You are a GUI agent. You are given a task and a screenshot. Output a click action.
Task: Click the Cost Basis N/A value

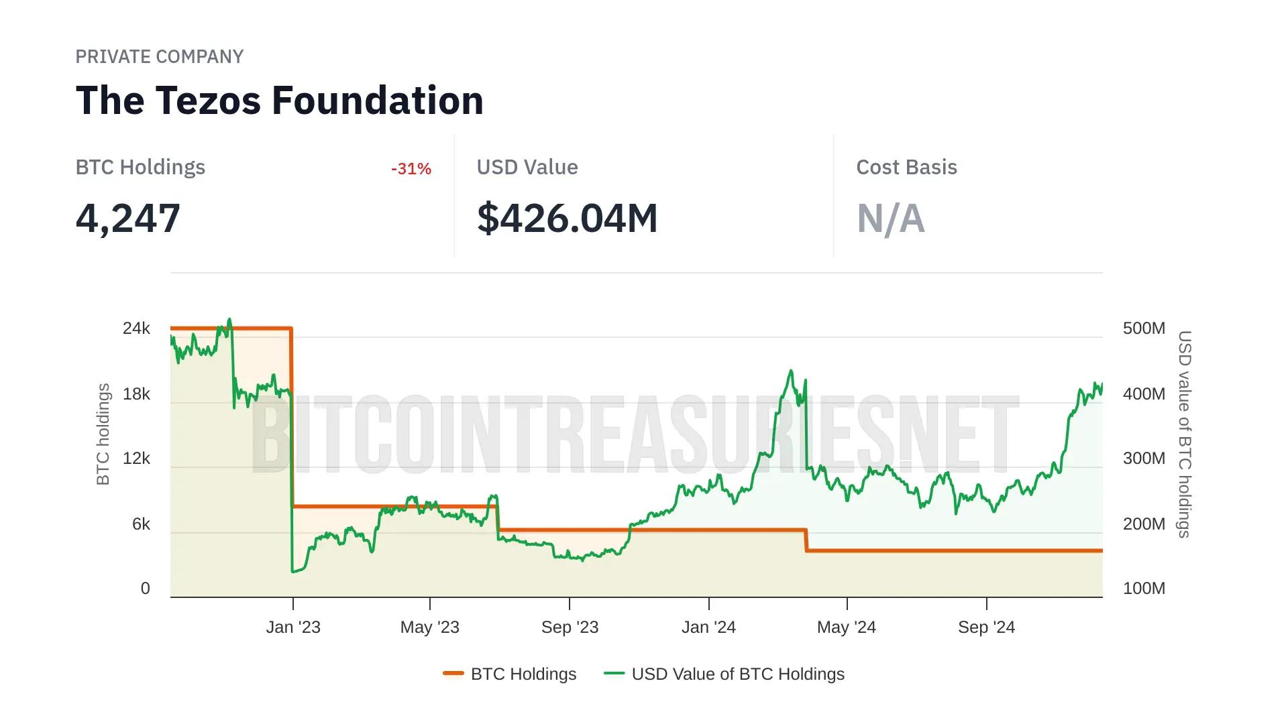click(891, 219)
